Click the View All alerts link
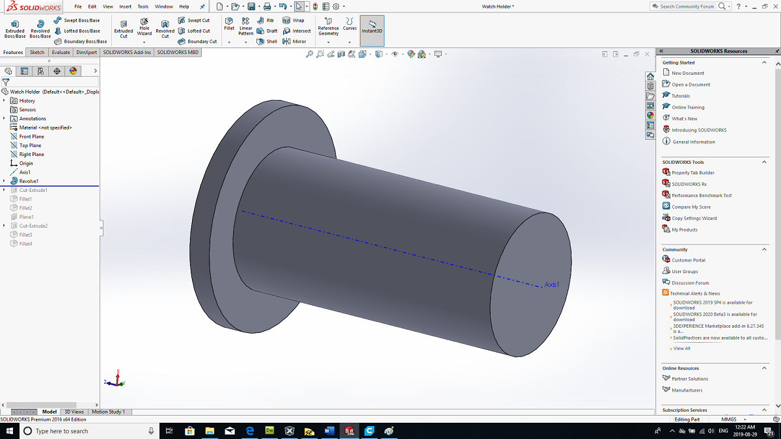This screenshot has width=781, height=439. 681,349
